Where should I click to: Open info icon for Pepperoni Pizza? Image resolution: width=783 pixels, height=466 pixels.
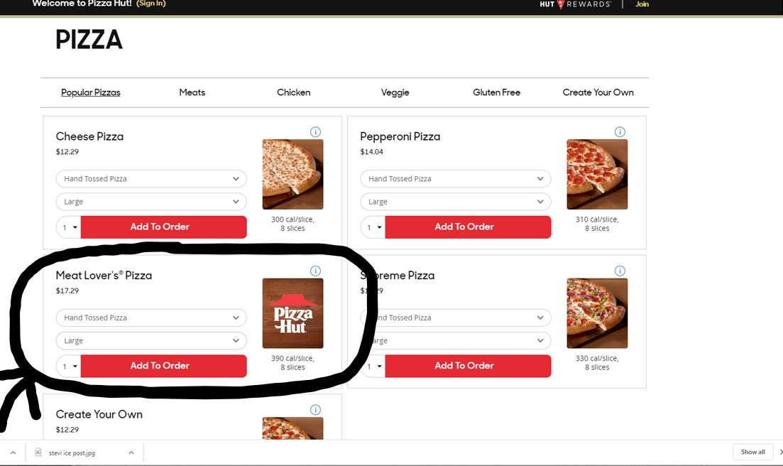[620, 132]
